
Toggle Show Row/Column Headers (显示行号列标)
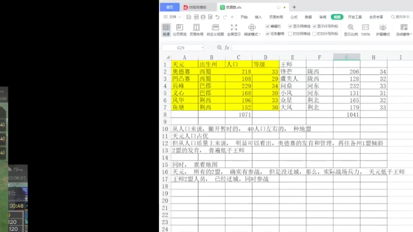coord(314,26)
